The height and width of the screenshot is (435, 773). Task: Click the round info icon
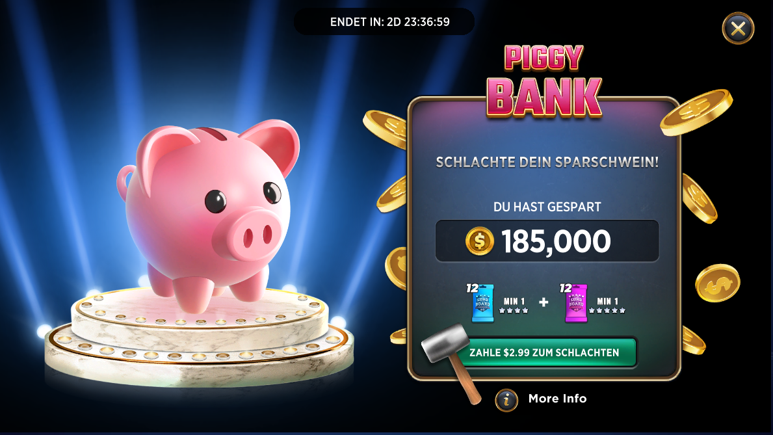click(x=506, y=400)
